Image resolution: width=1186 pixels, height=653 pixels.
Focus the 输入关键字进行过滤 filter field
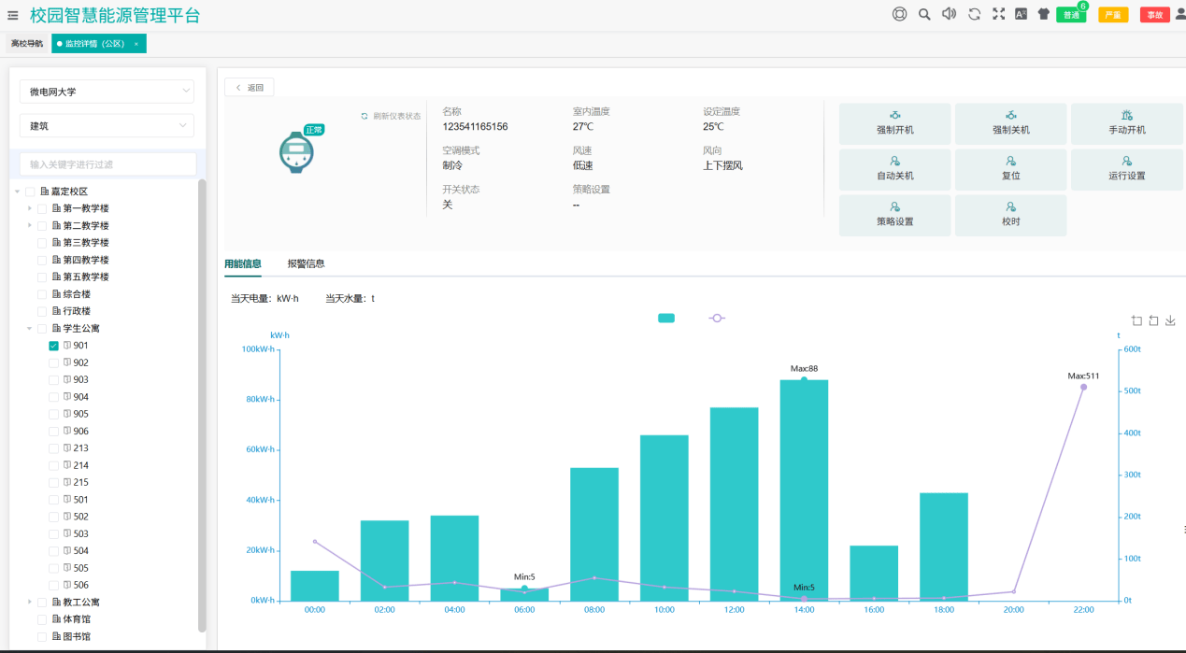tap(107, 164)
